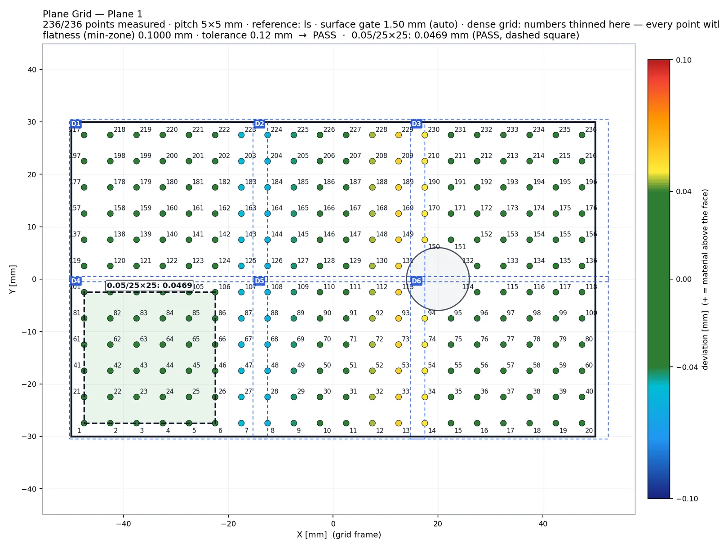
Task: Click point label "150"
Action: click(434, 247)
